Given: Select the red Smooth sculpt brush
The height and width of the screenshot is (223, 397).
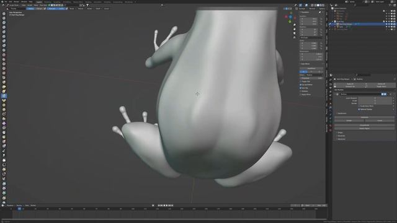Looking at the screenshot, I should [x=4, y=55].
